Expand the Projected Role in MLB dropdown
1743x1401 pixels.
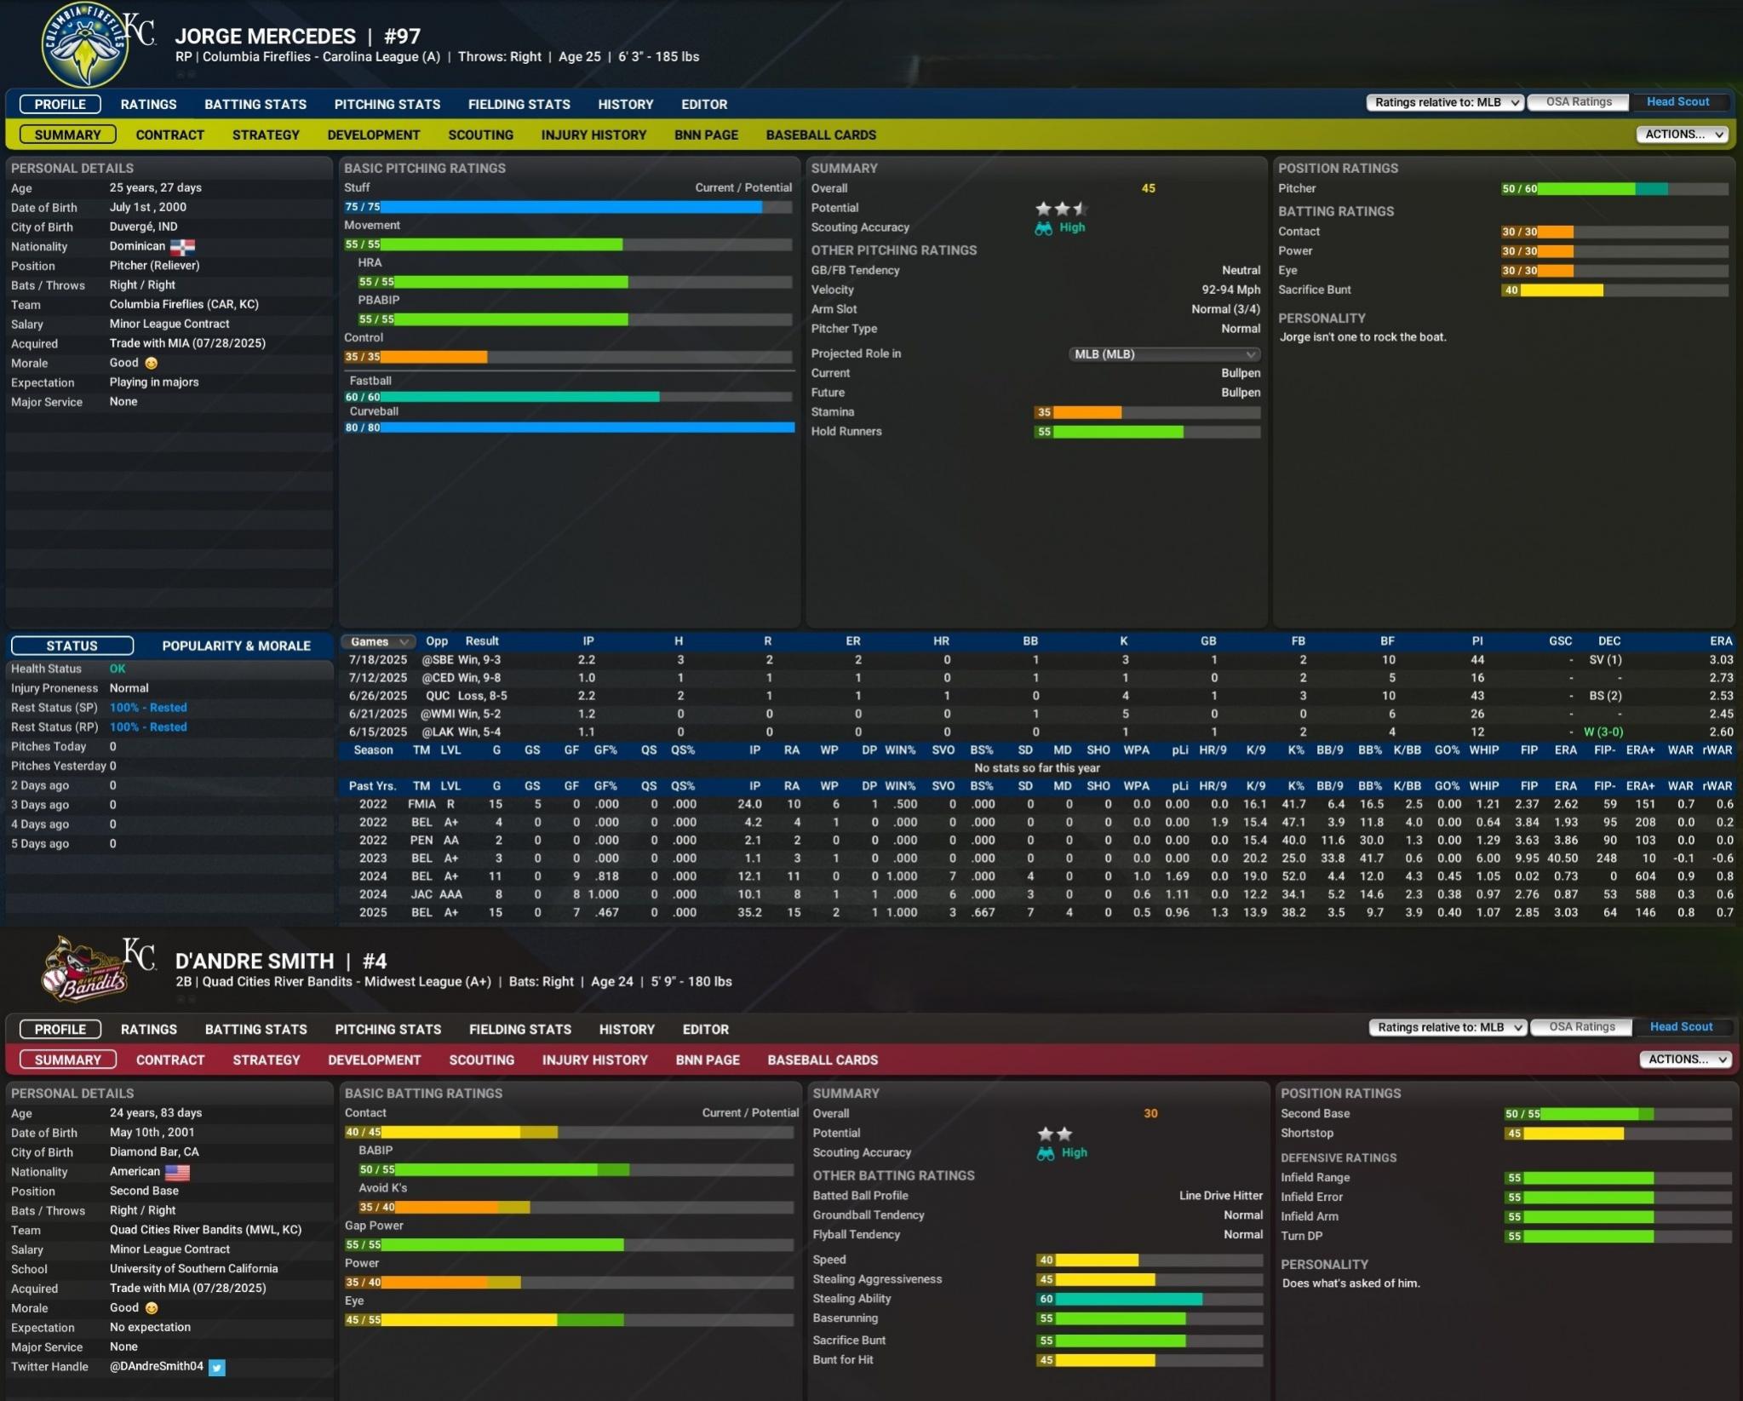[x=1163, y=354]
